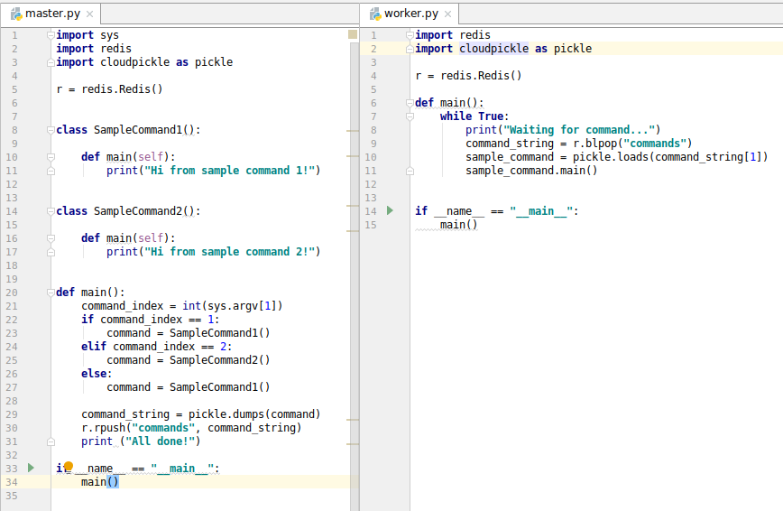Image resolution: width=783 pixels, height=511 pixels.
Task: Collapse the SampleCommand1 class fold marker
Action: tap(51, 130)
